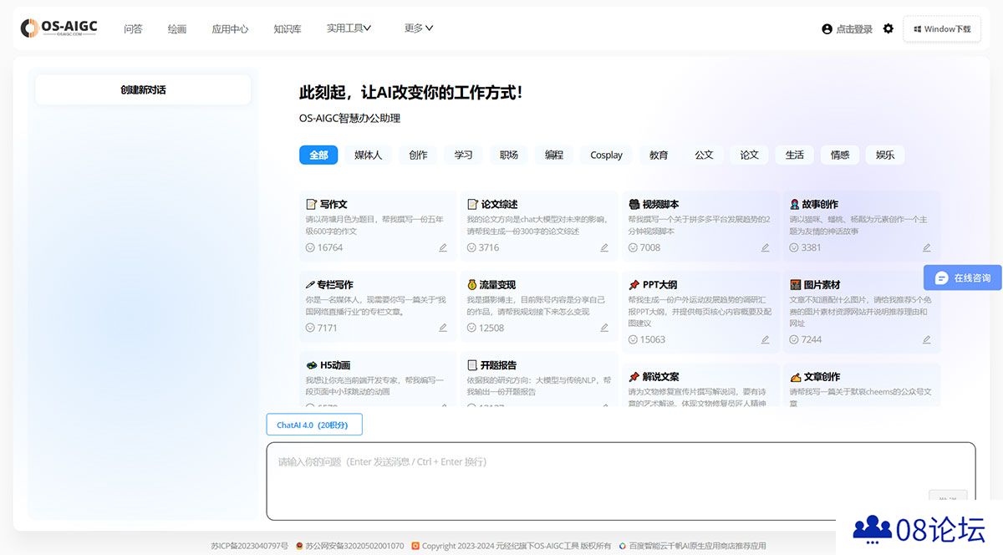
Task: Select the 全部 category tab
Action: (318, 155)
